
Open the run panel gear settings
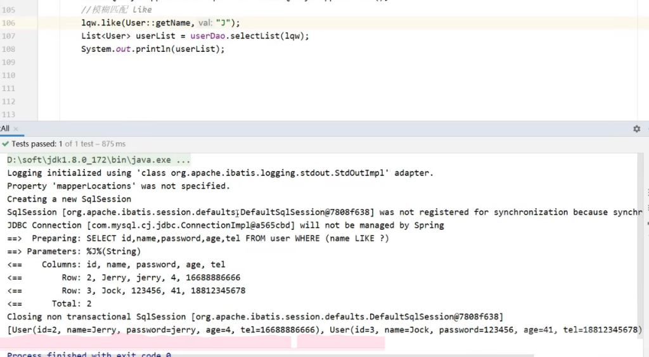click(636, 128)
